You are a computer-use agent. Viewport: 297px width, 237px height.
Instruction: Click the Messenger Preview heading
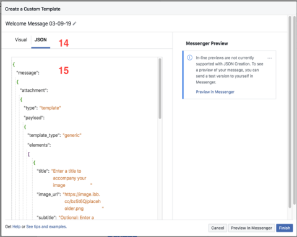click(207, 43)
